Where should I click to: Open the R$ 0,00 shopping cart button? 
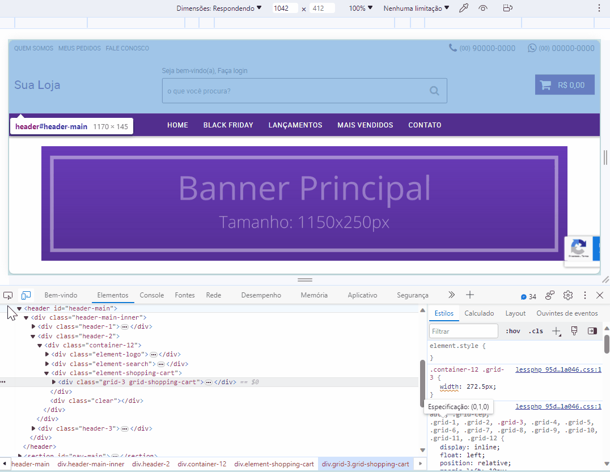coord(565,85)
